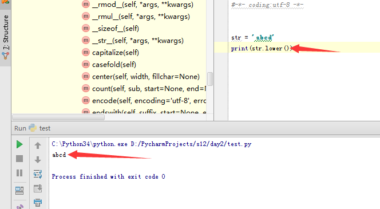Click the 'abcd' output line in console
Image resolution: width=380 pixels, height=209 pixels.
coord(59,155)
